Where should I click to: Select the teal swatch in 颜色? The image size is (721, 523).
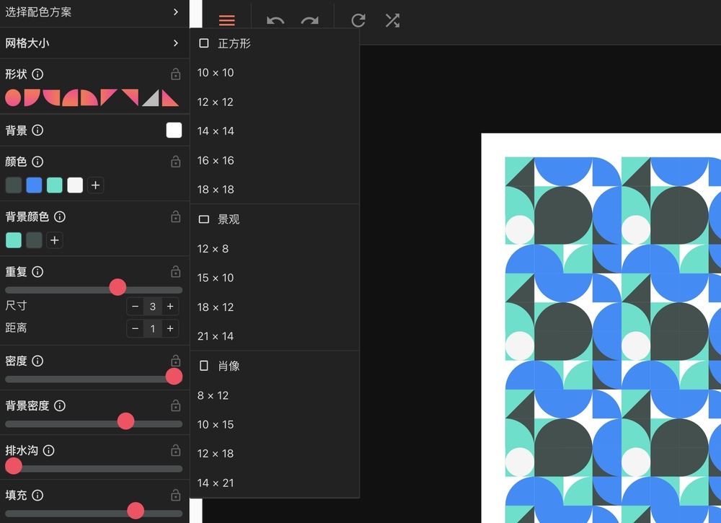pyautogui.click(x=55, y=185)
